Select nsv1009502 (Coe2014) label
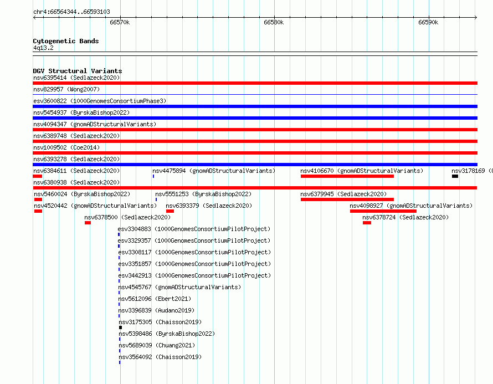 [x=66, y=147]
